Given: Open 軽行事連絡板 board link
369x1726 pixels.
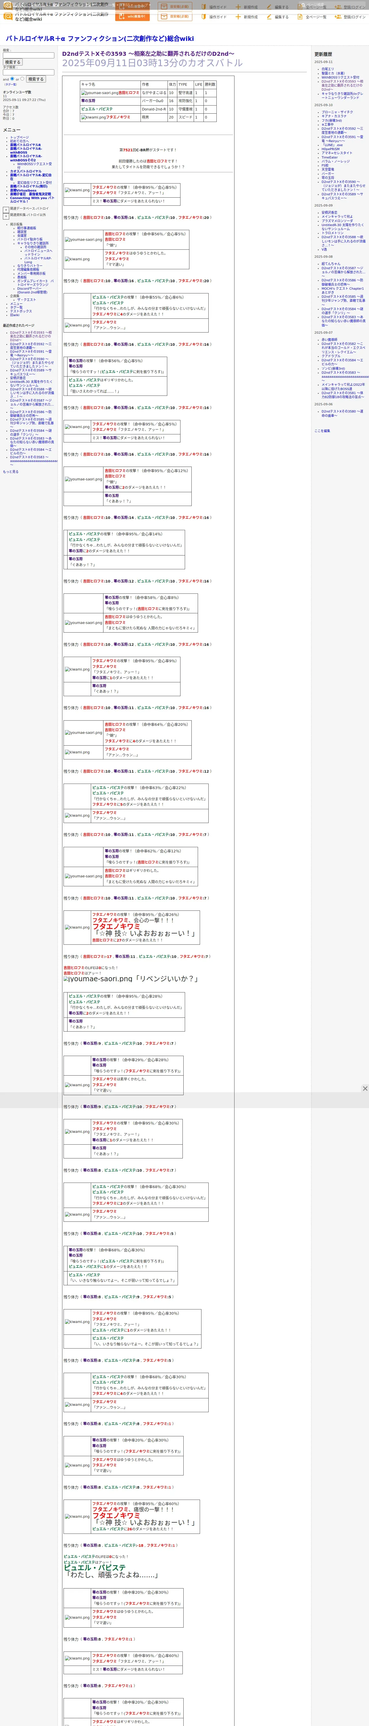Looking at the screenshot, I should (x=27, y=228).
